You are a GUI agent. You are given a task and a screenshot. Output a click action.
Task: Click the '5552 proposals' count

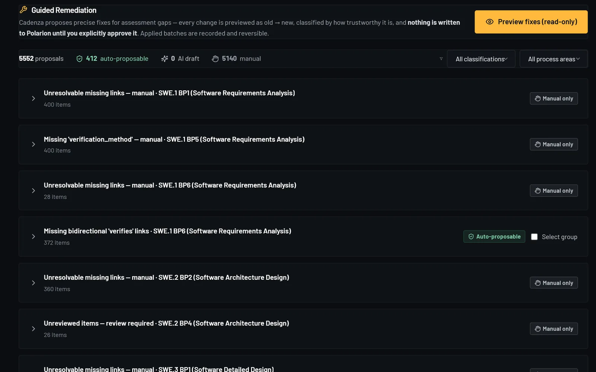pos(41,59)
